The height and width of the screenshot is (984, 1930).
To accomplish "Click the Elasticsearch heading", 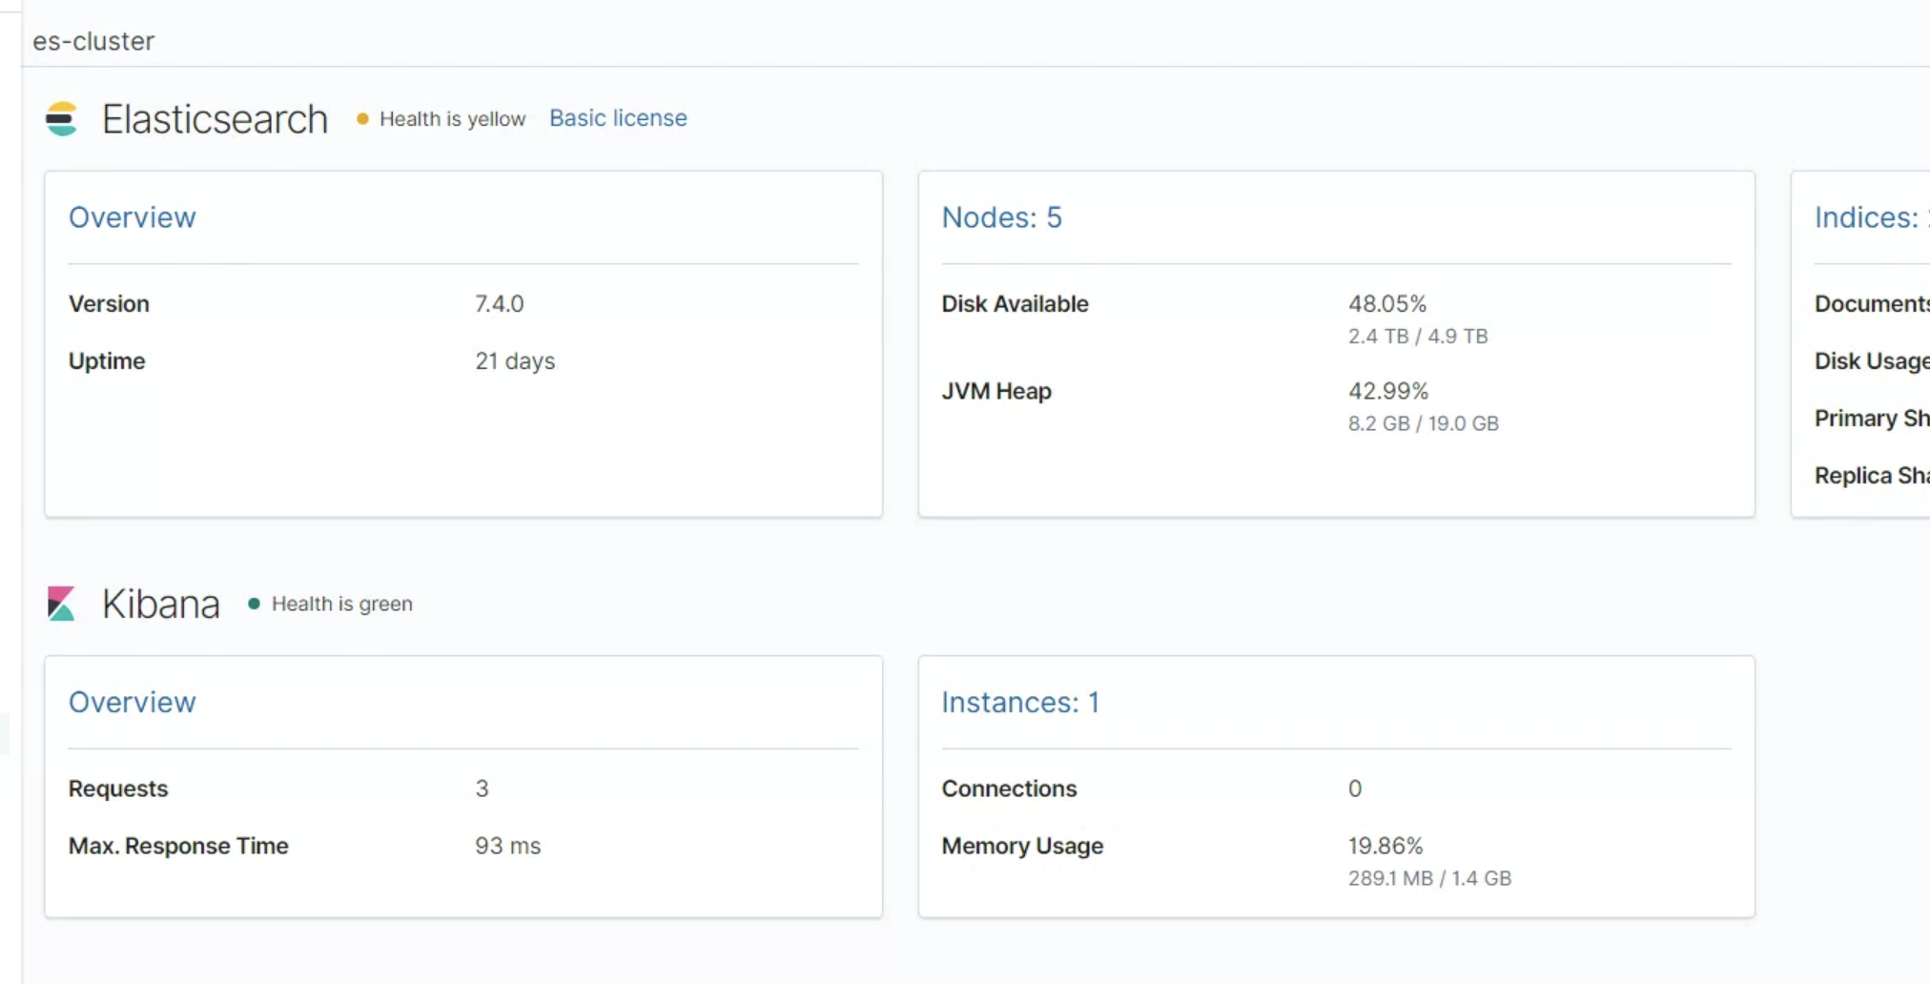I will (x=215, y=119).
